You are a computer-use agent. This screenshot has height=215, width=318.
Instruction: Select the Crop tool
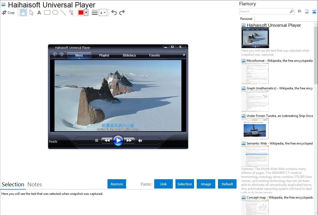click(8, 12)
